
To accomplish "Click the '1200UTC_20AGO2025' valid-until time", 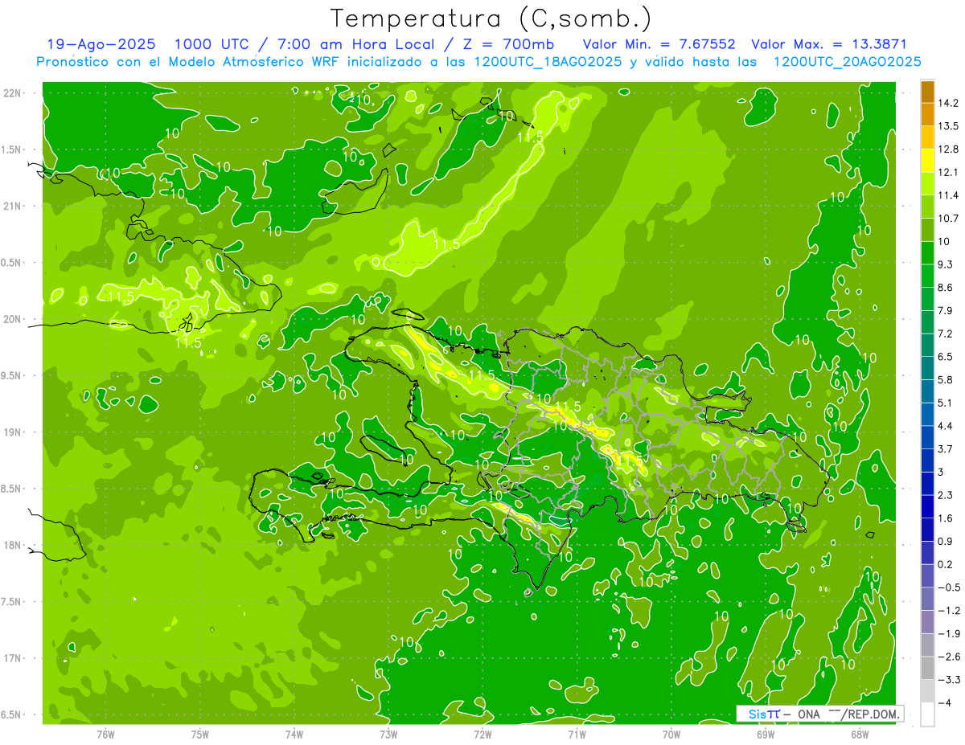I will [x=847, y=62].
